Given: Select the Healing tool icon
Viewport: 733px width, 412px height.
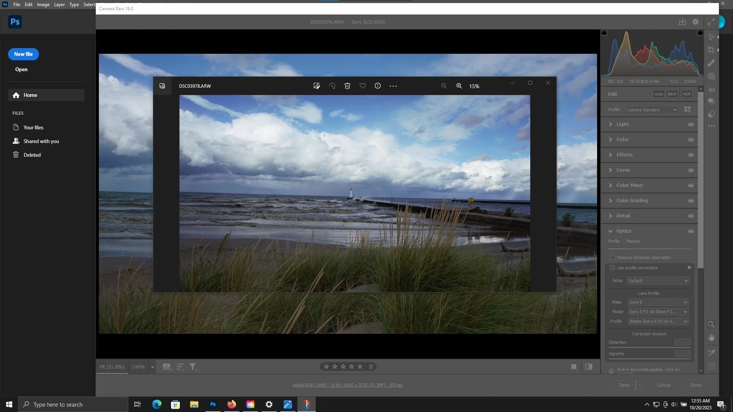Looking at the screenshot, I should (x=711, y=63).
